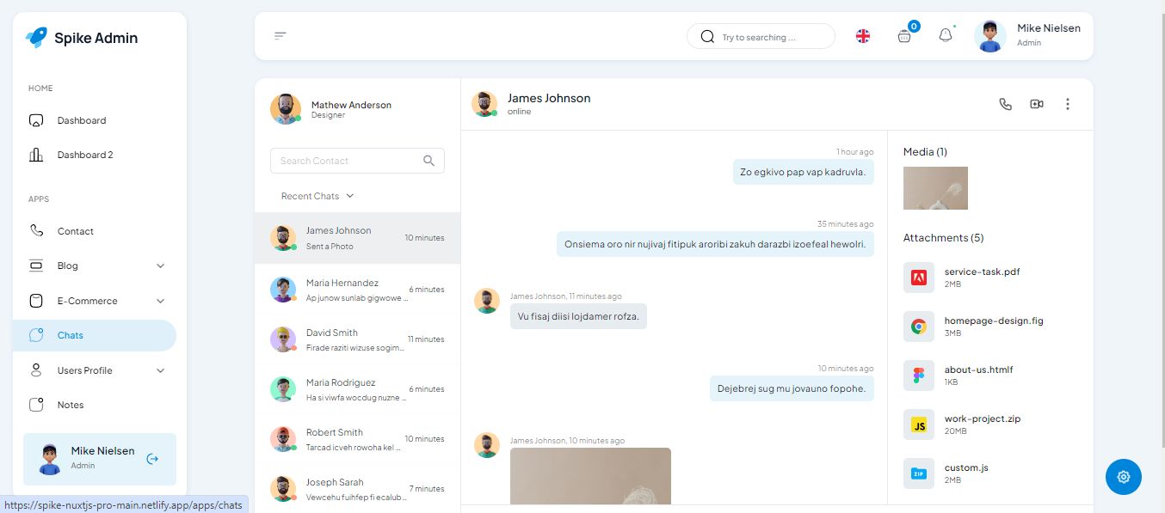Open the Recent Chats dropdown
Image resolution: width=1165 pixels, height=513 pixels.
click(x=317, y=196)
